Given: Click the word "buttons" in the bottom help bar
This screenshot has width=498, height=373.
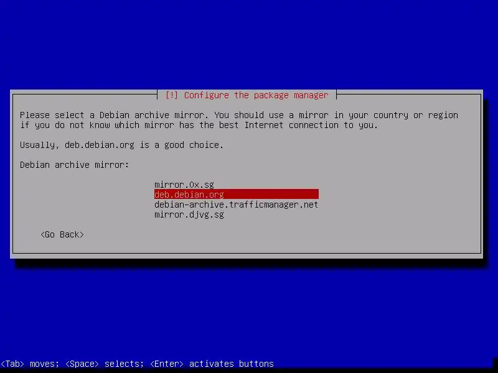Looking at the screenshot, I should 256,364.
